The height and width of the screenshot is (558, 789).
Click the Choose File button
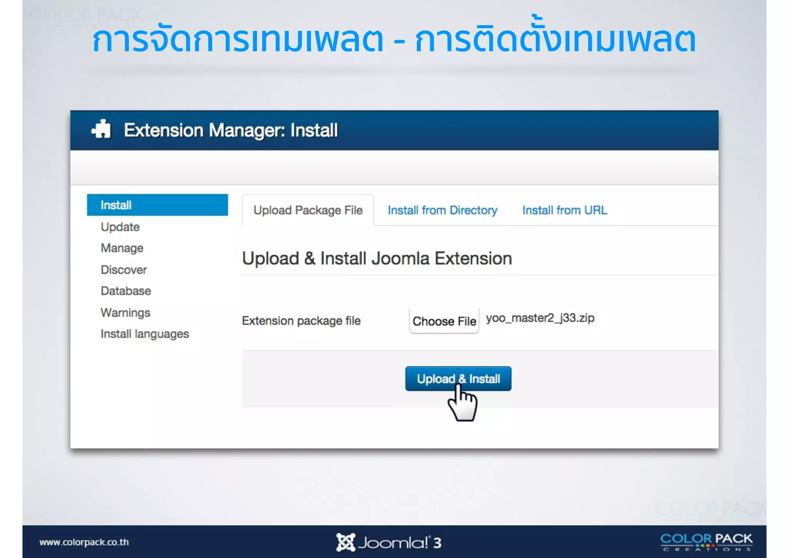(444, 321)
